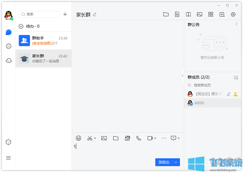Open group settings gear
The image size is (243, 172).
coord(233,14)
